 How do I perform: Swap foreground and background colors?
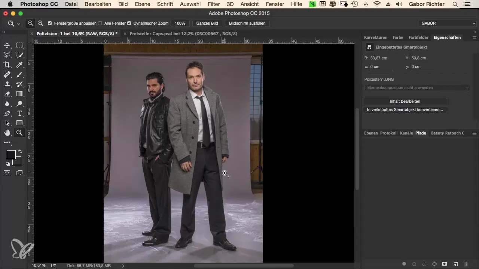(20, 151)
